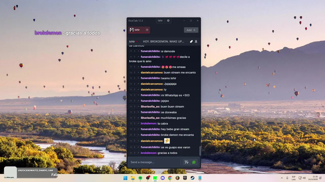Open the green Kick emote picker

pos(194,162)
